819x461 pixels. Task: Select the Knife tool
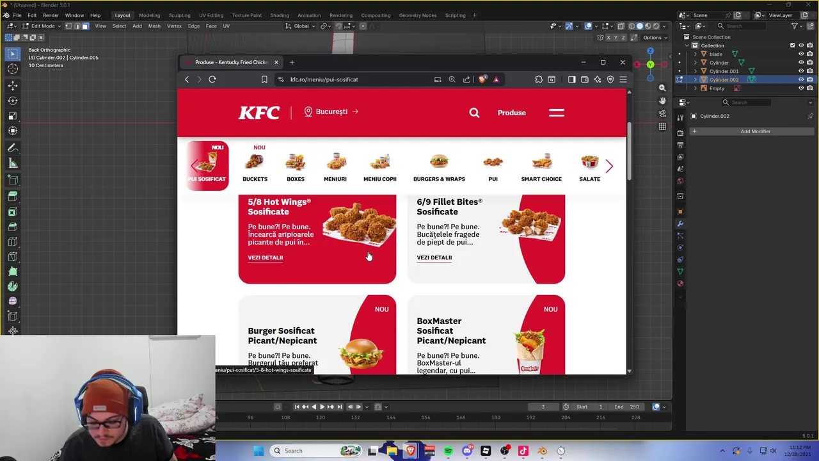point(13,257)
